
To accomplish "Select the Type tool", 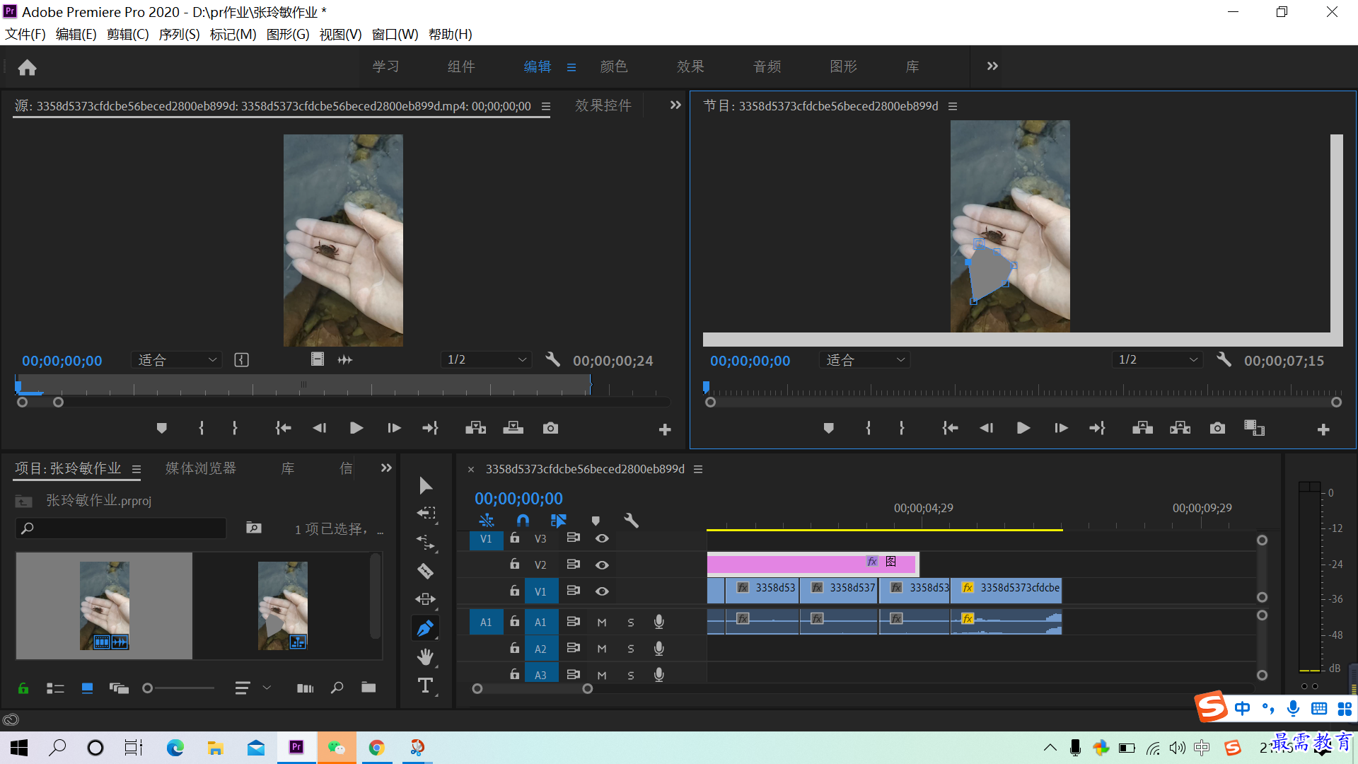I will click(x=425, y=685).
